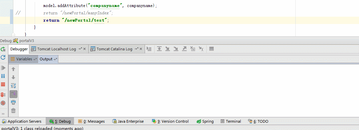Click the status message '1 class reloaded'

pos(42,128)
